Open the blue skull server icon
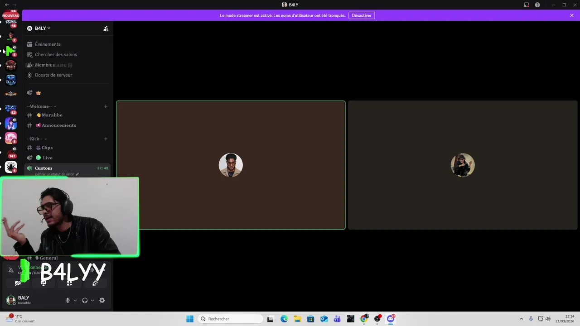The width and height of the screenshot is (580, 326). click(11, 80)
